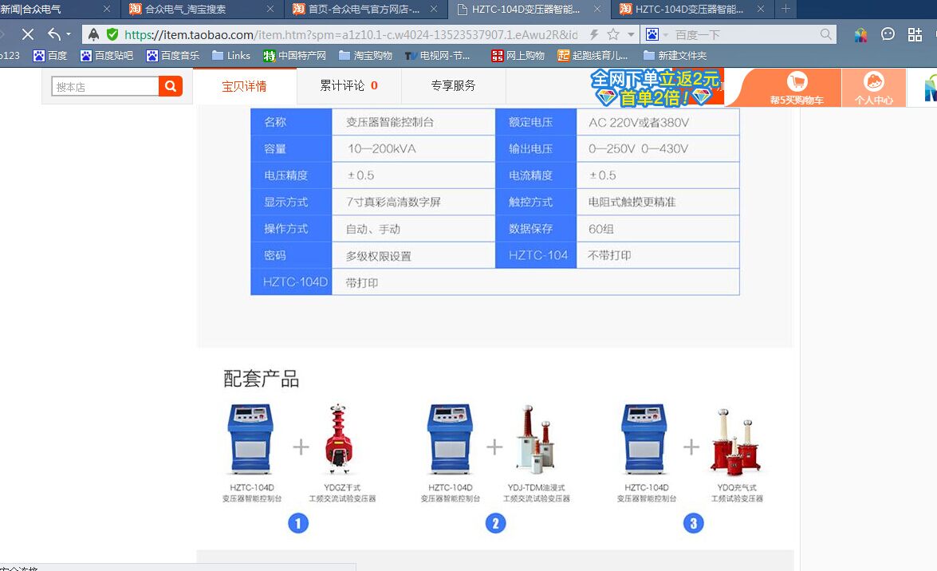
Task: Open the Links bookmarks folder
Action: click(230, 56)
